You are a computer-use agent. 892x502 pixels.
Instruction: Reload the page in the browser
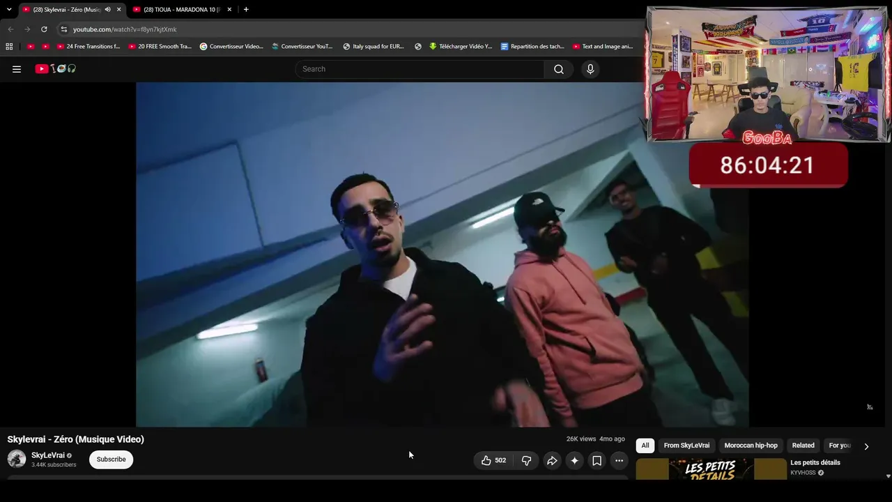(44, 29)
